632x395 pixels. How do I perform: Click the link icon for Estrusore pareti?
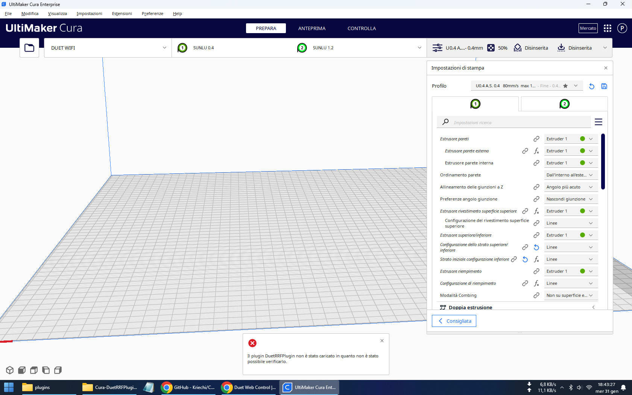click(536, 139)
